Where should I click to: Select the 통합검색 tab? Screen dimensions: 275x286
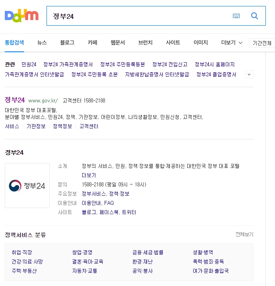click(14, 43)
